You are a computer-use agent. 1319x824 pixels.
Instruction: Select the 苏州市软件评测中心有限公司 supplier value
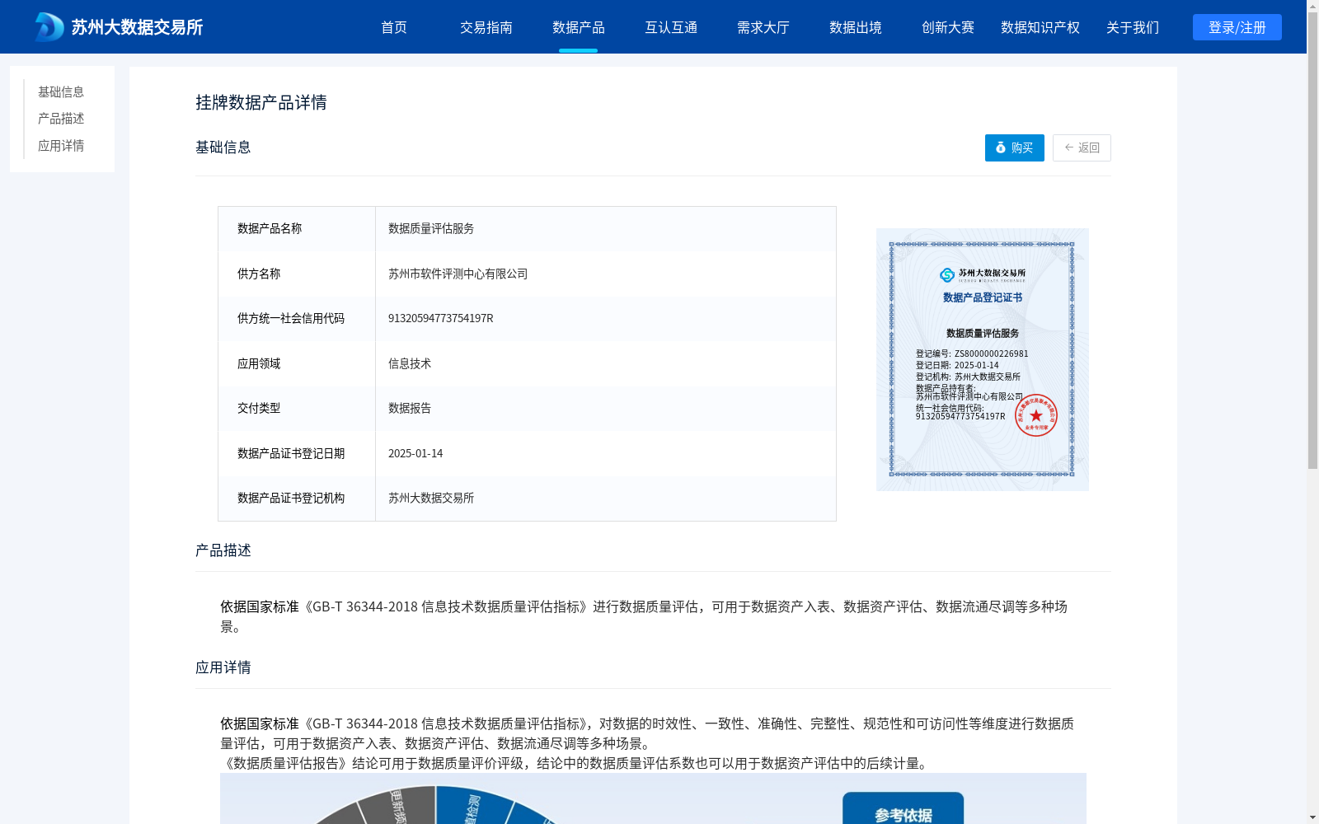[458, 274]
